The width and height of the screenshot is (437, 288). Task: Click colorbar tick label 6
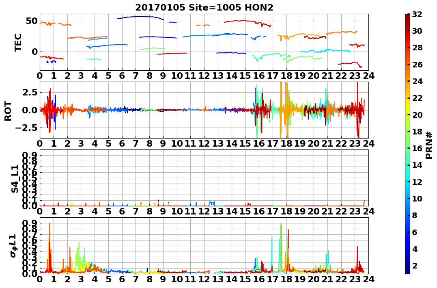click(415, 232)
